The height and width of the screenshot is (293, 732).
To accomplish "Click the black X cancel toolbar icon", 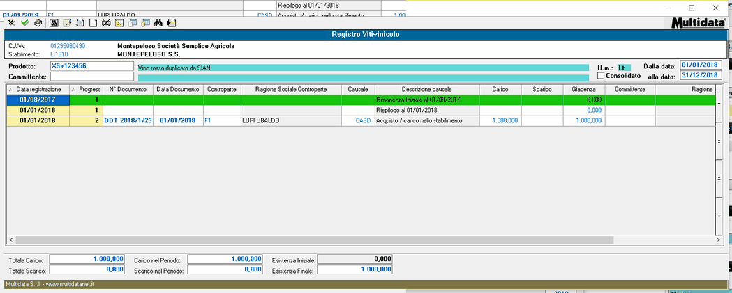I will point(12,23).
